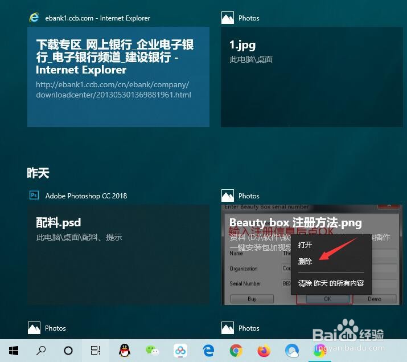Click the 此电脑\桌面 path under 1.jpg
The width and height of the screenshot is (407, 362).
click(251, 59)
